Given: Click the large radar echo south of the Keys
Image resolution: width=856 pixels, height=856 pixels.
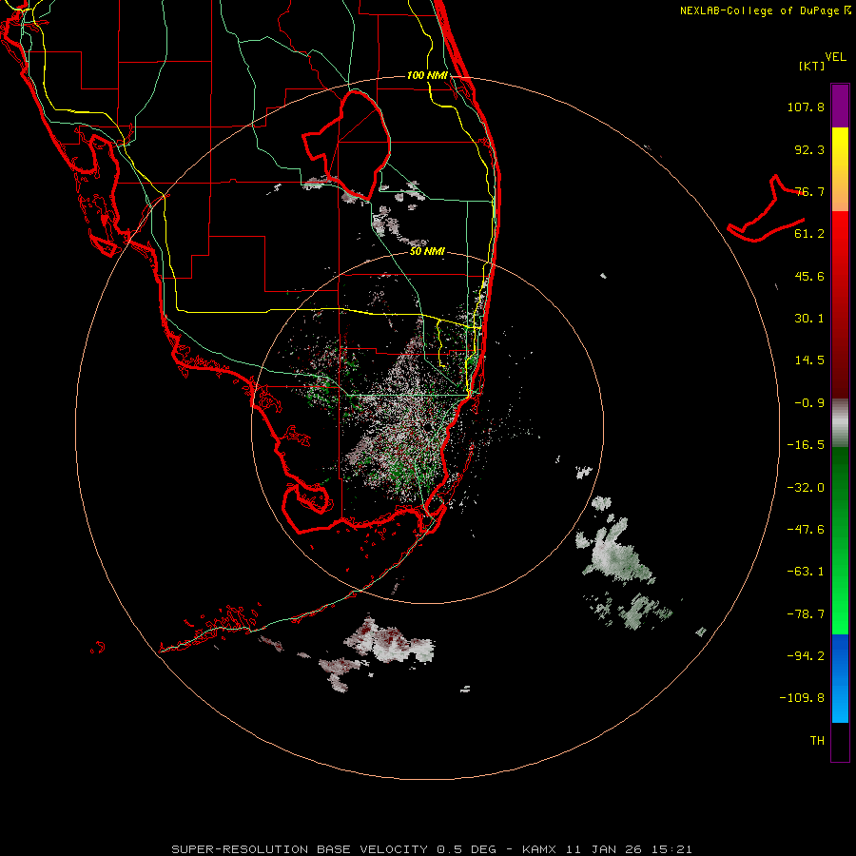Looking at the screenshot, I should [389, 641].
